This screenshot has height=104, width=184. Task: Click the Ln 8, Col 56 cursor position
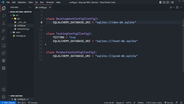click(109, 103)
